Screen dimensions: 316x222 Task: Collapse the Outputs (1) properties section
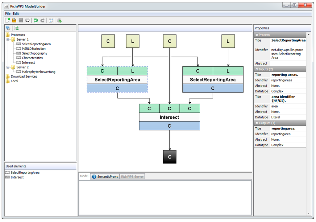tap(256, 123)
